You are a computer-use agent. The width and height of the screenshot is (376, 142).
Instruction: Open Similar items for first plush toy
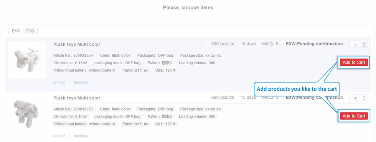(59, 82)
